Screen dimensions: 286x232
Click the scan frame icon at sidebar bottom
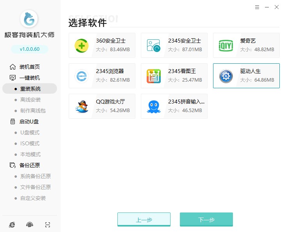(x=48, y=225)
